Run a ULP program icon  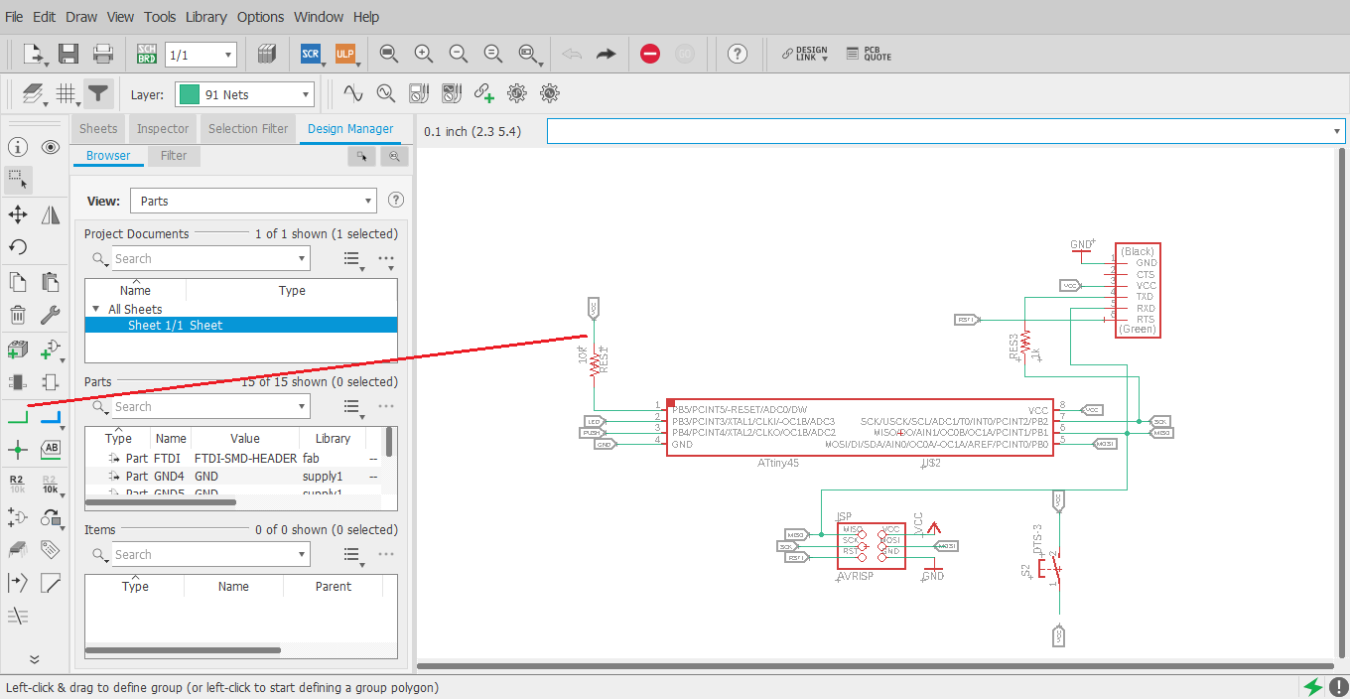344,54
